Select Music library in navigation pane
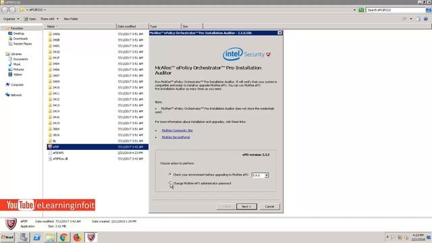 (16, 64)
